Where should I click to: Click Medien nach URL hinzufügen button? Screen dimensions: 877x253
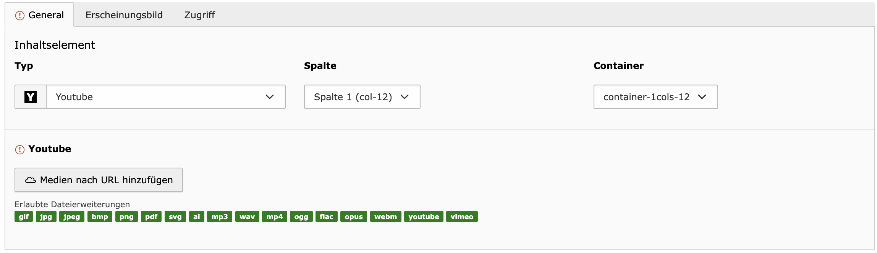[x=99, y=180]
